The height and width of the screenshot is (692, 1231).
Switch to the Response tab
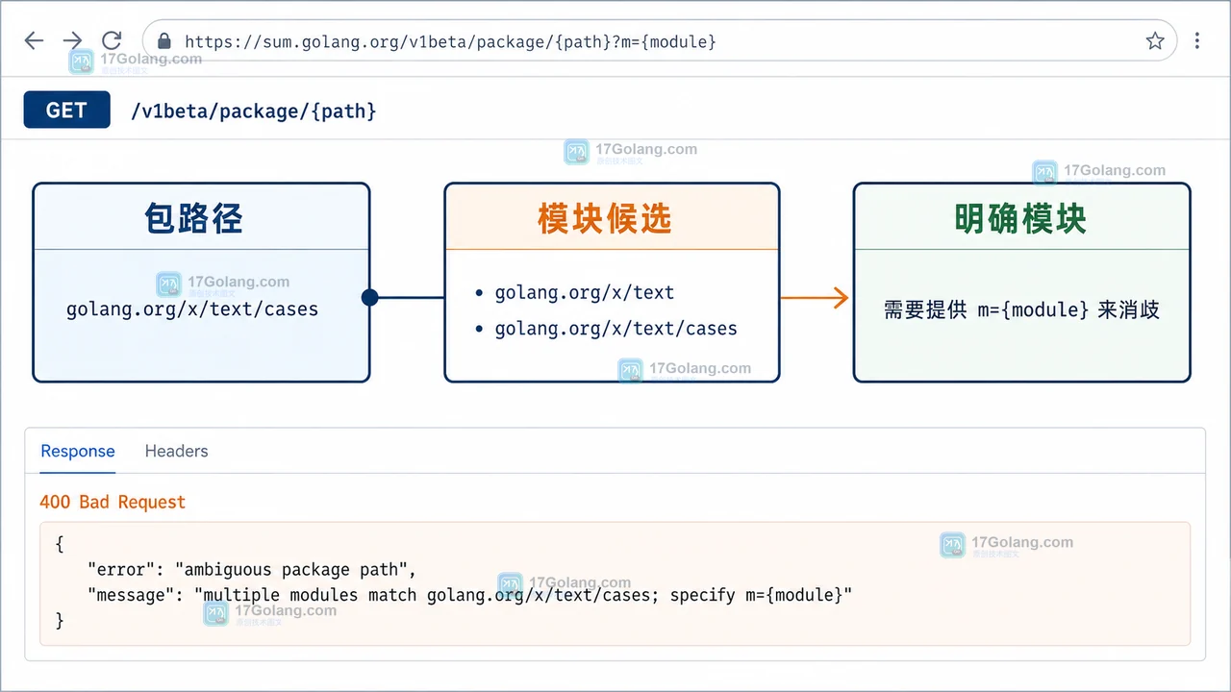(x=78, y=451)
